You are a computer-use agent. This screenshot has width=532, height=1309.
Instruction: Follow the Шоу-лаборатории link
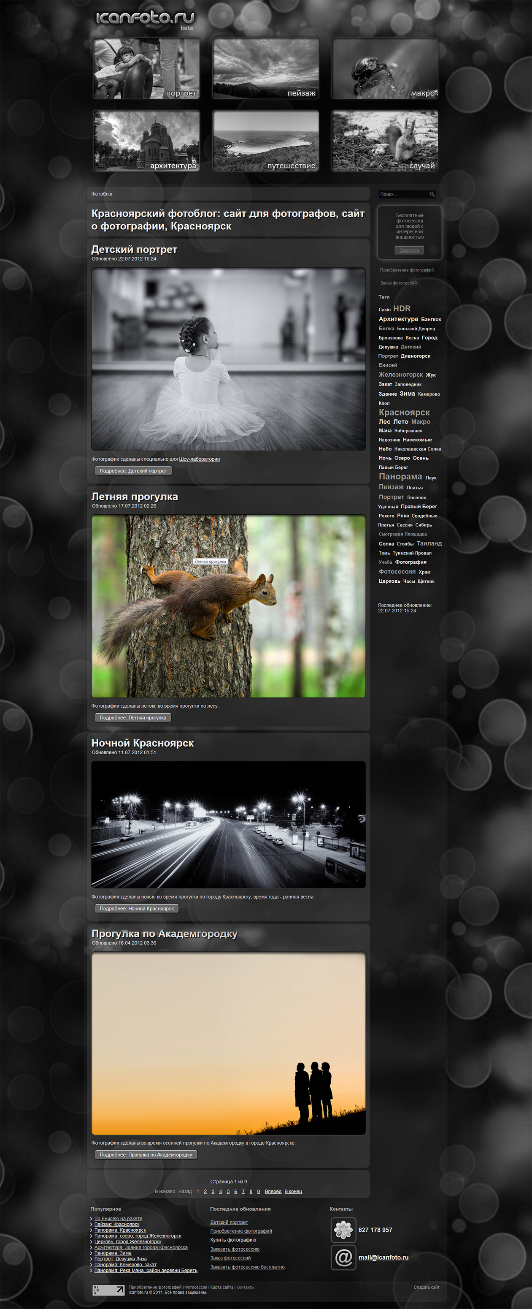point(200,459)
